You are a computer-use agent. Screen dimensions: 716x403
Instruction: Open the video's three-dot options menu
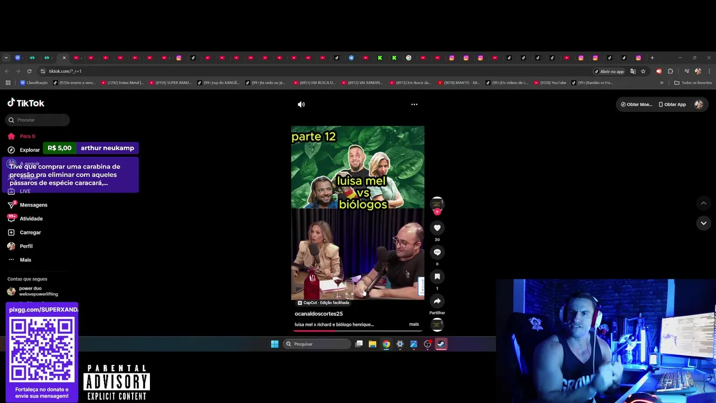click(x=414, y=104)
